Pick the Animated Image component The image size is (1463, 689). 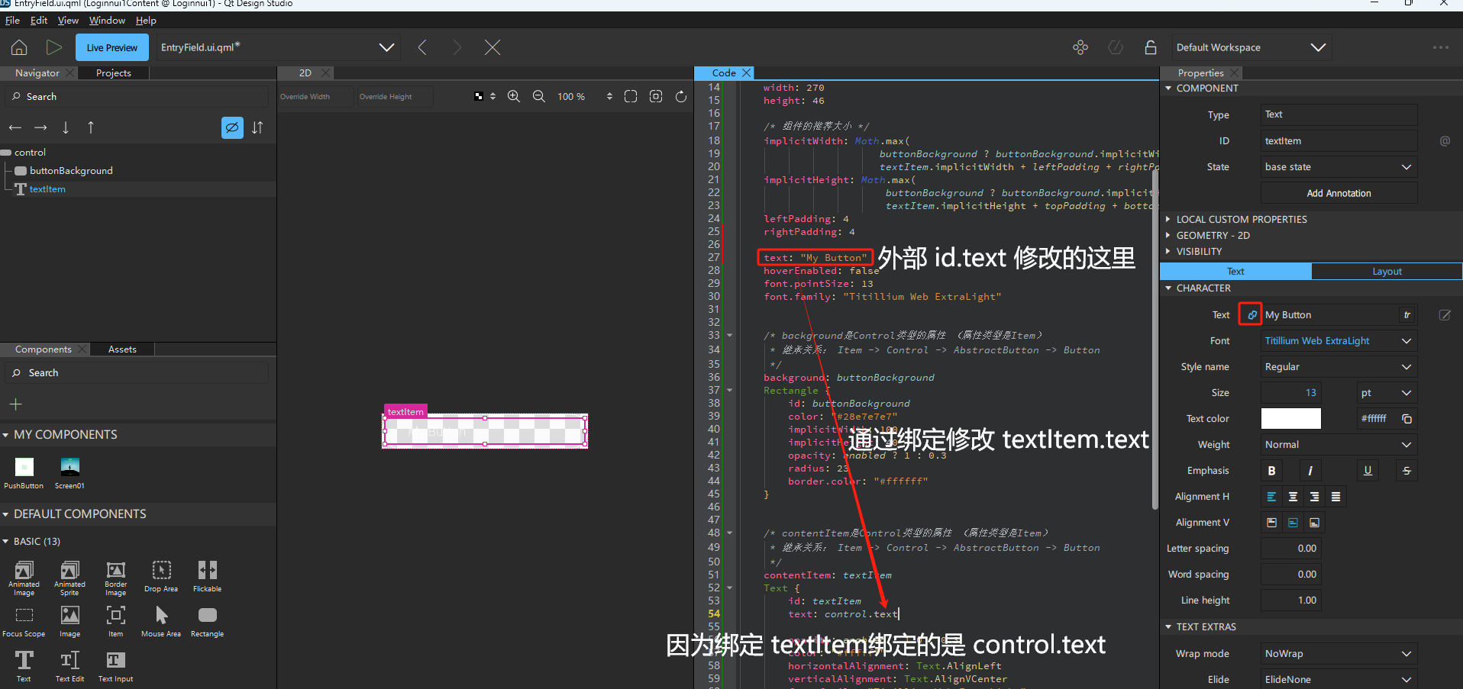[x=24, y=578]
